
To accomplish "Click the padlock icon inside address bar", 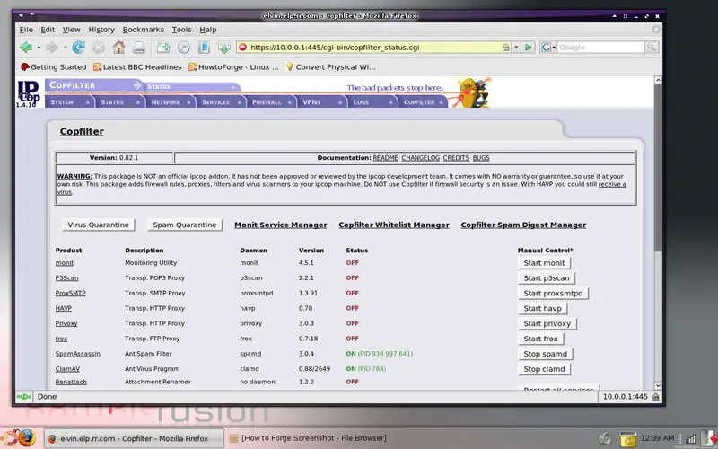I will click(506, 48).
